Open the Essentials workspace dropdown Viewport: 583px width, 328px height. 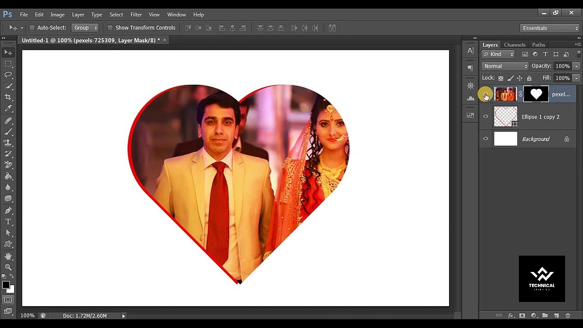(550, 28)
